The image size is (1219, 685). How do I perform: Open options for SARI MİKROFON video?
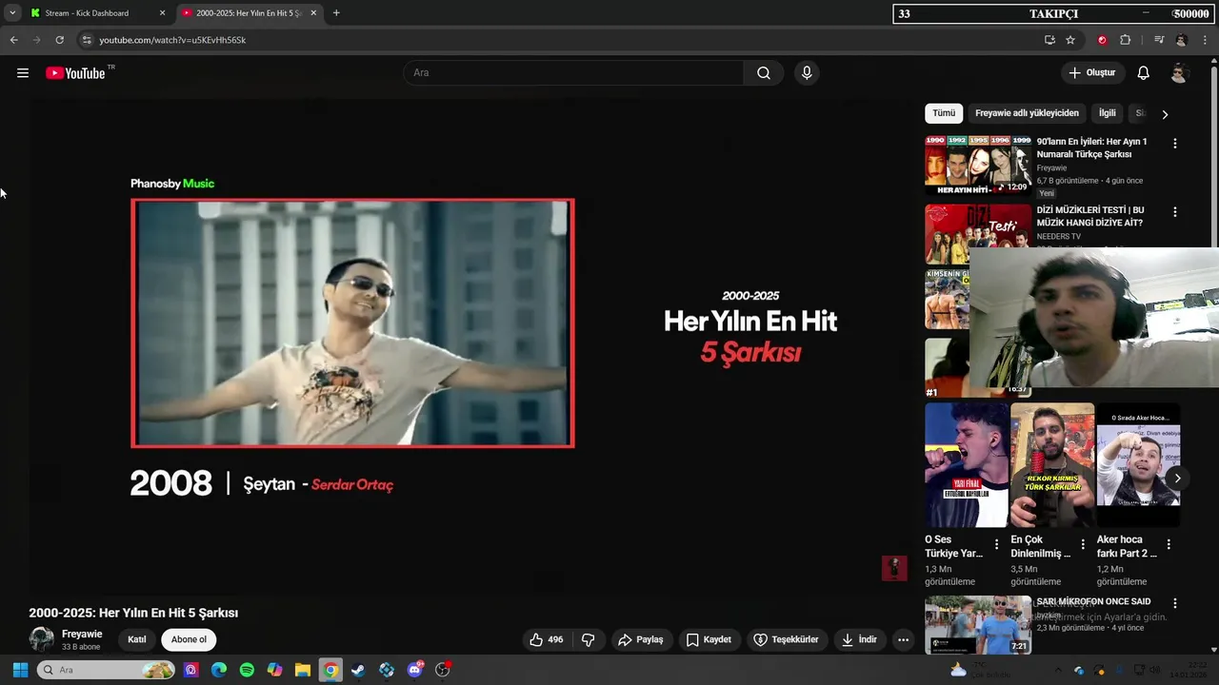pyautogui.click(x=1174, y=603)
